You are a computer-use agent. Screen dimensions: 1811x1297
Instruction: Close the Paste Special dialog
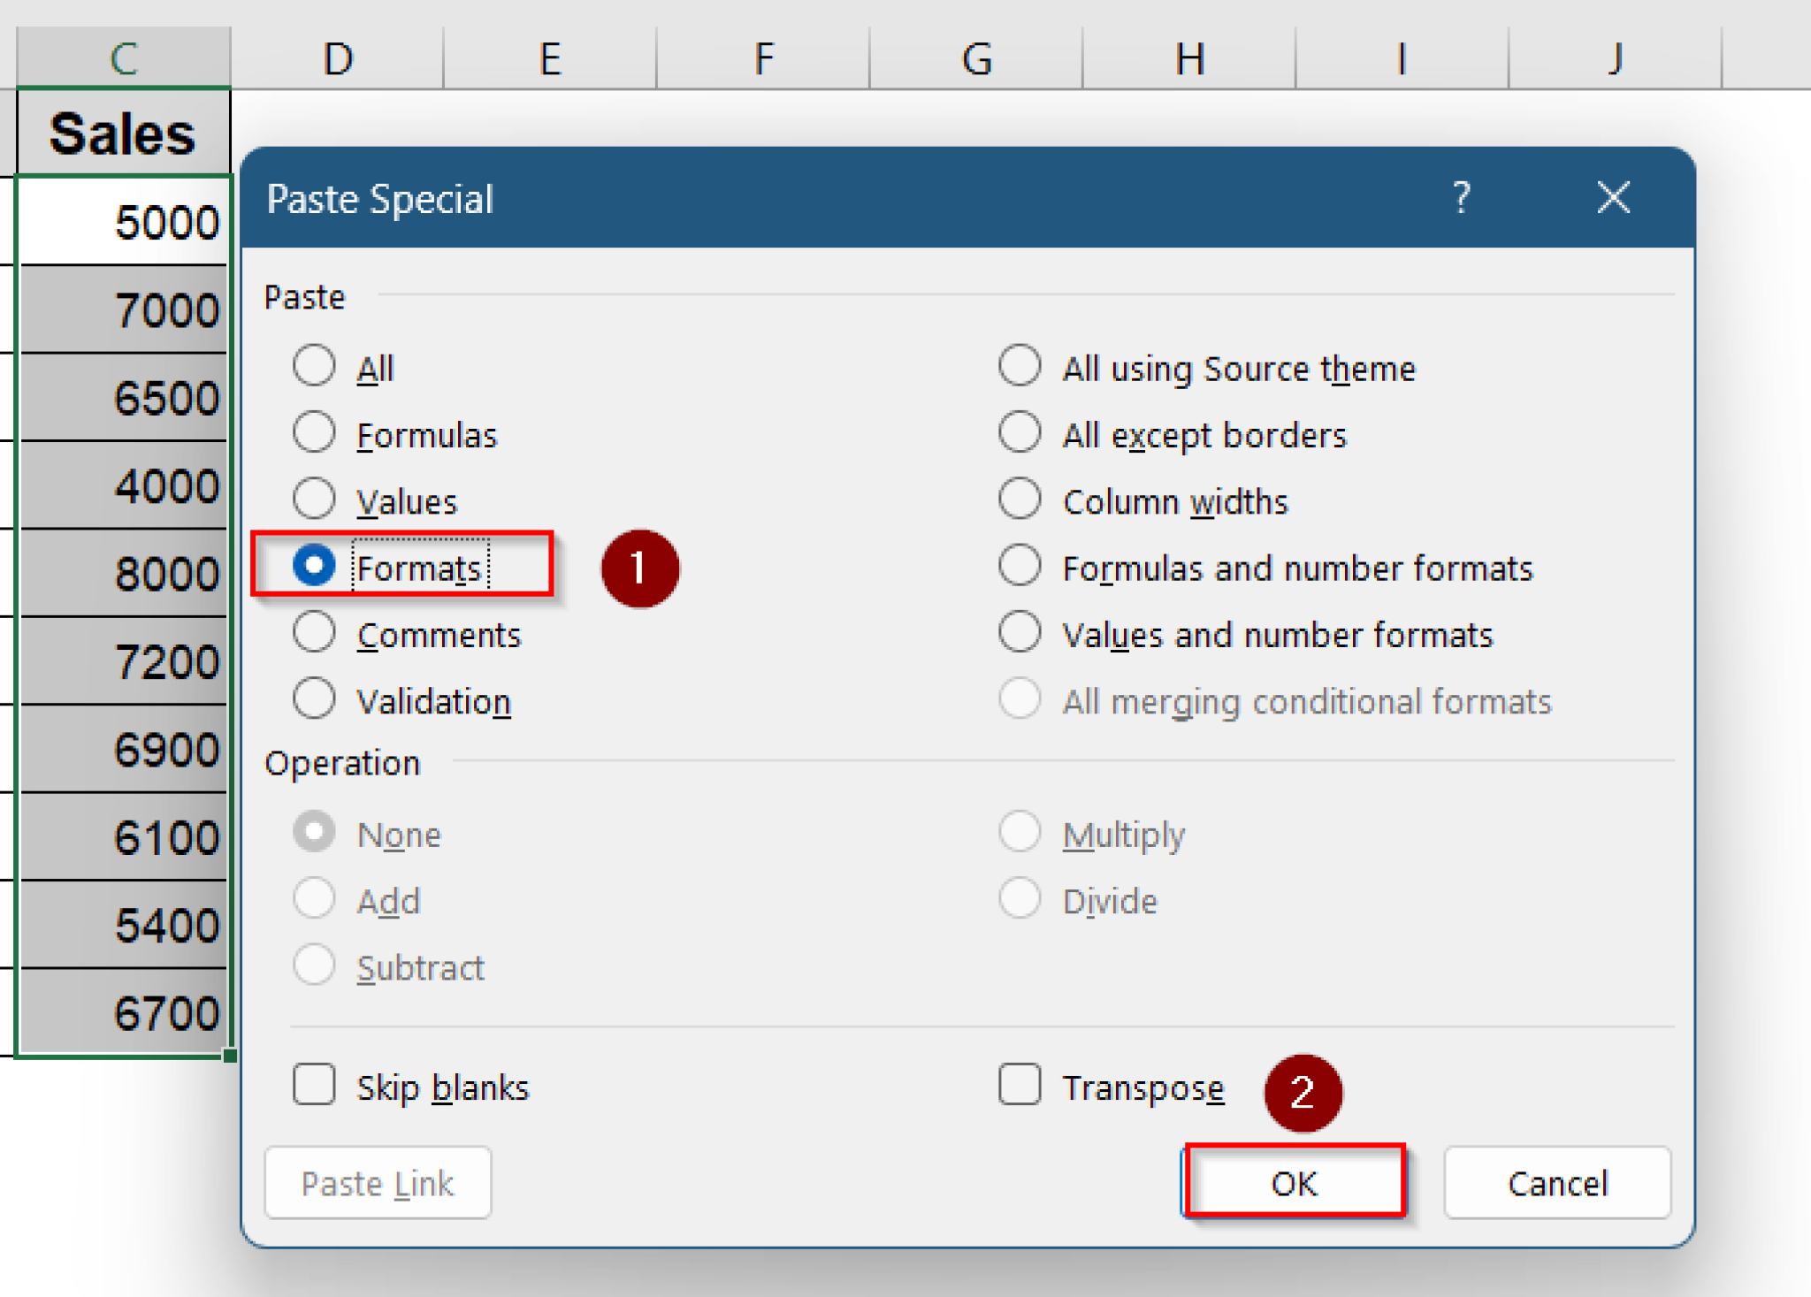1614,199
